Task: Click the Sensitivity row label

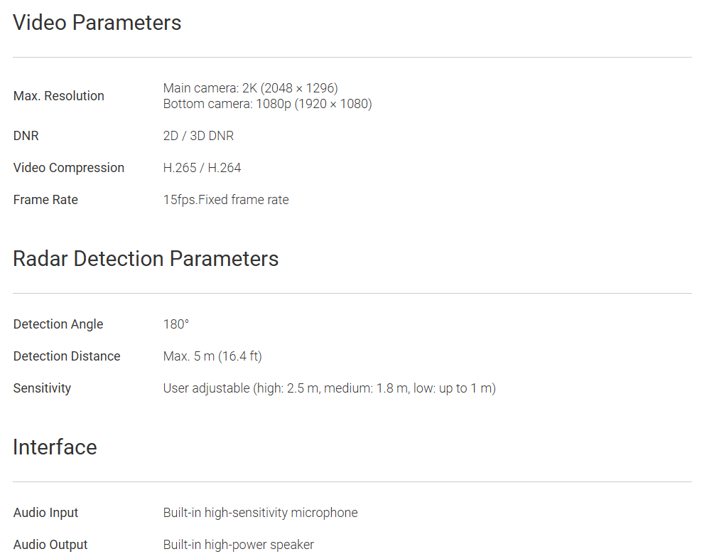Action: click(43, 388)
